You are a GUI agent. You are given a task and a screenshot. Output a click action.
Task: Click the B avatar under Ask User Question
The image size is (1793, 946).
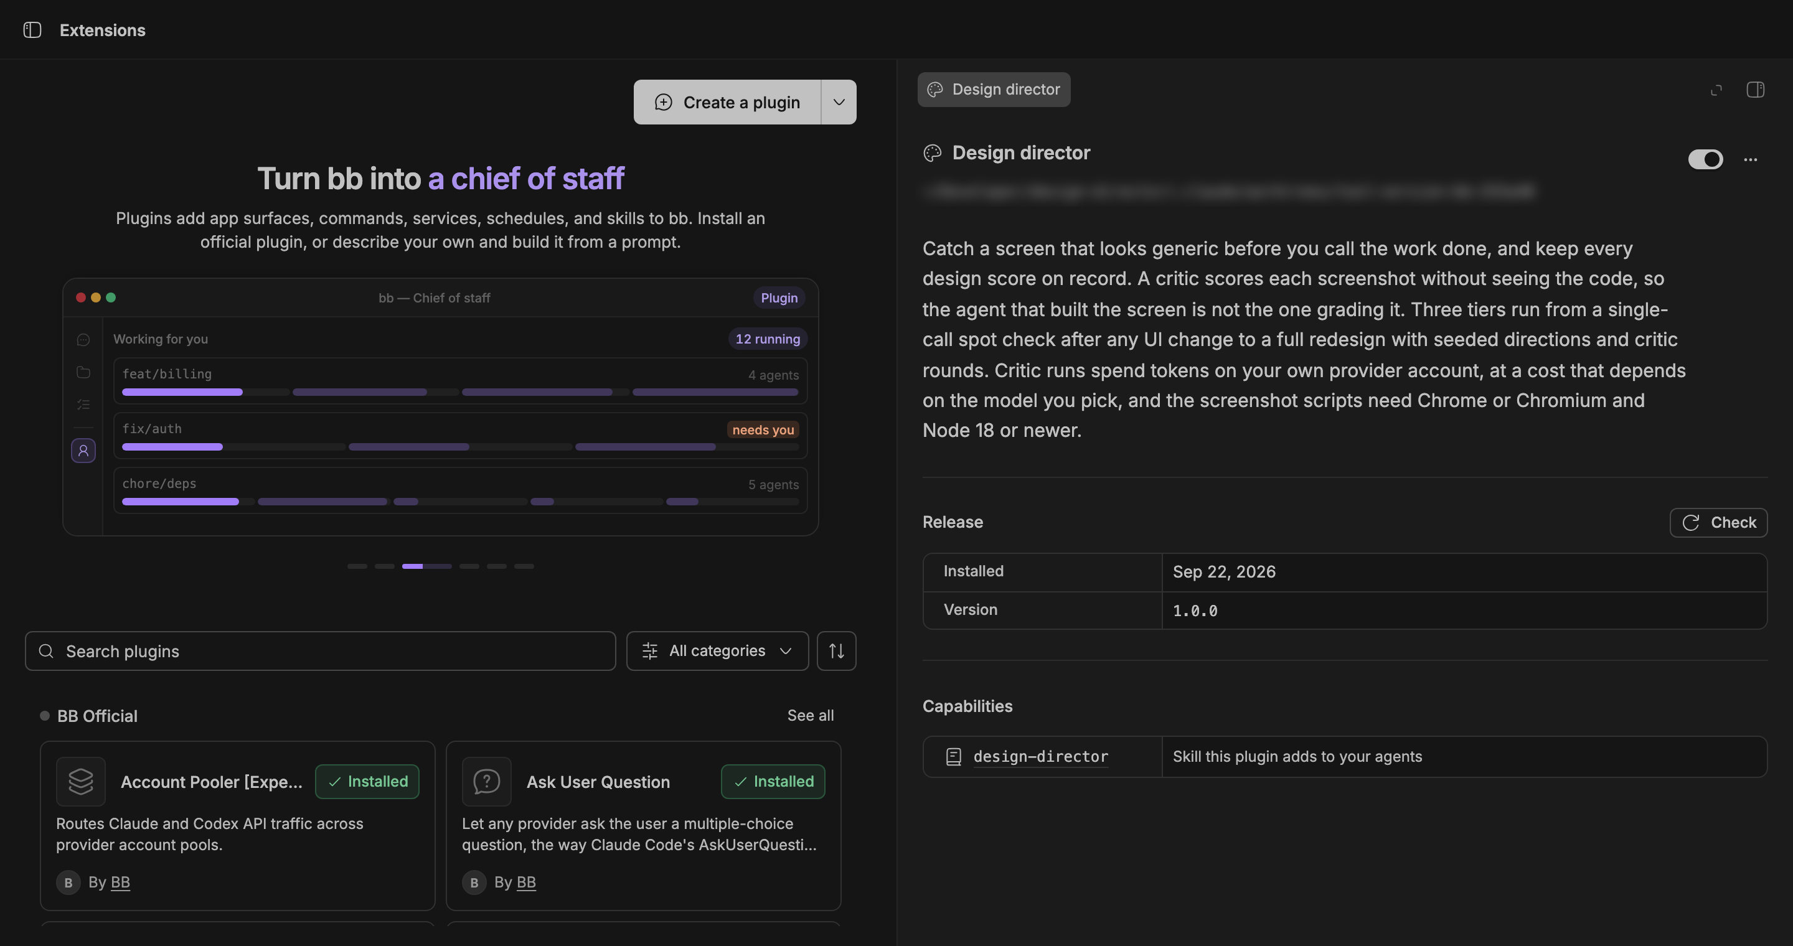pyautogui.click(x=474, y=883)
